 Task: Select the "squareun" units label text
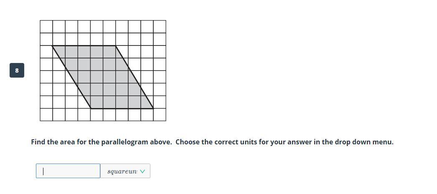point(122,171)
